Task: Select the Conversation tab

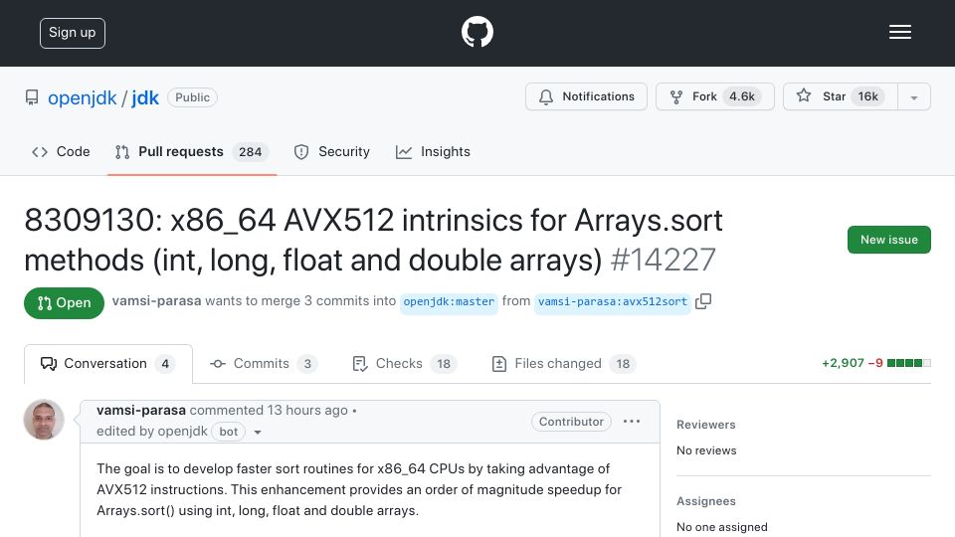Action: 108,364
